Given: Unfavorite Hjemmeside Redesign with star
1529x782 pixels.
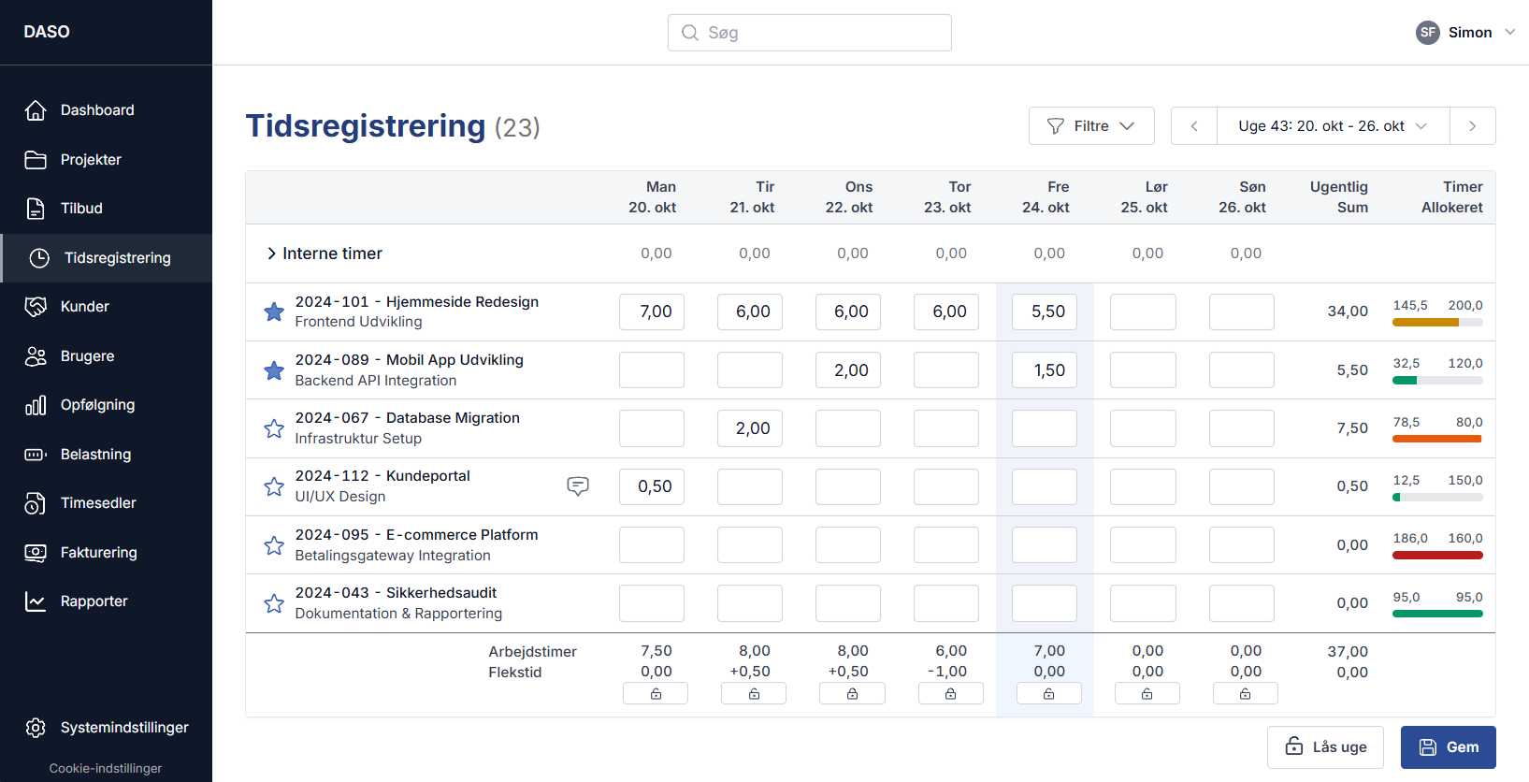Looking at the screenshot, I should click(274, 311).
